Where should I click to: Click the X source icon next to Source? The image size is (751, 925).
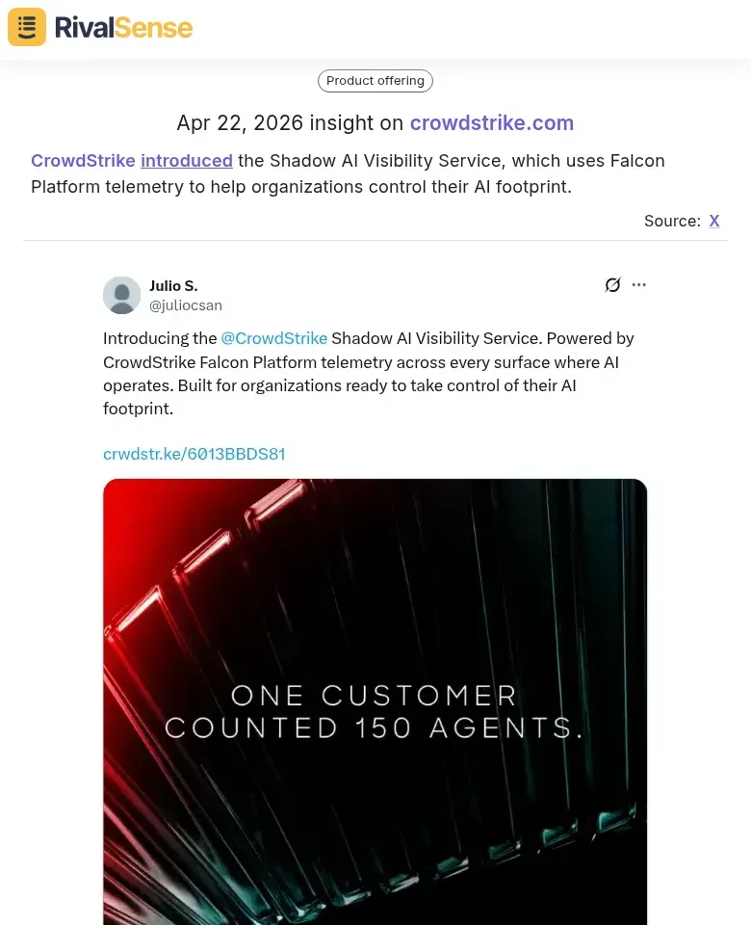pyautogui.click(x=714, y=221)
